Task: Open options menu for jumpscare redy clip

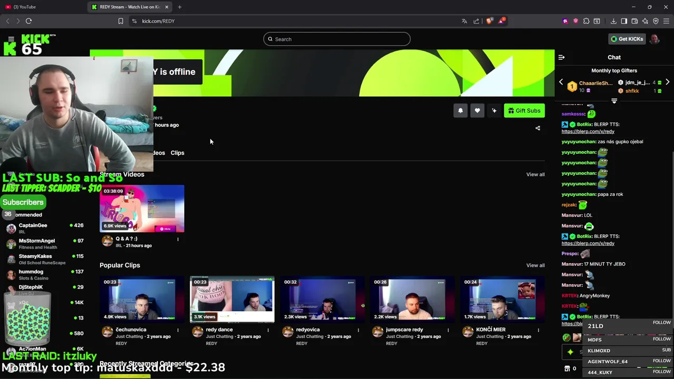Action: [448, 330]
